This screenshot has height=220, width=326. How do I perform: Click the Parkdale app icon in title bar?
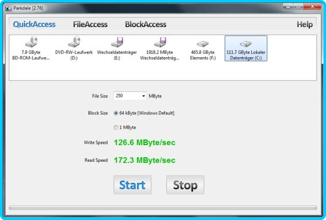(x=9, y=9)
